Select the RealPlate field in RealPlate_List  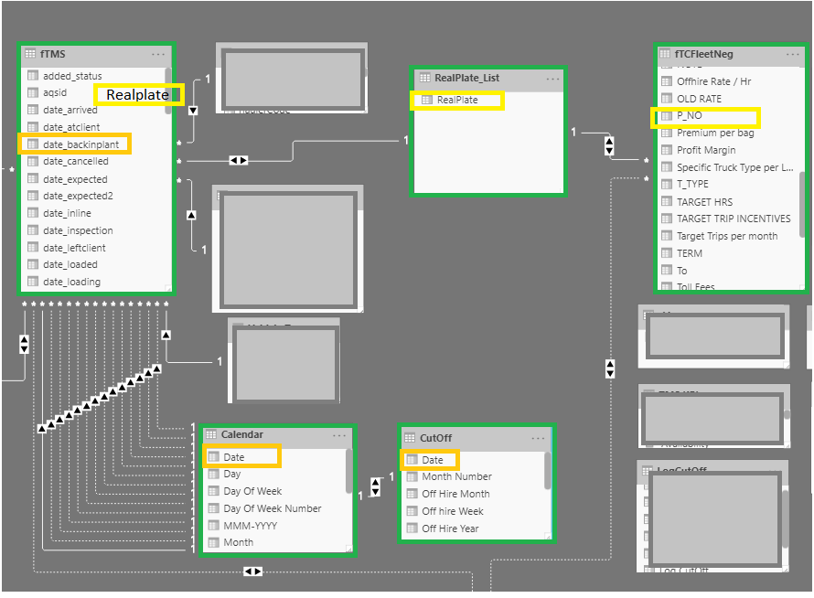[456, 100]
